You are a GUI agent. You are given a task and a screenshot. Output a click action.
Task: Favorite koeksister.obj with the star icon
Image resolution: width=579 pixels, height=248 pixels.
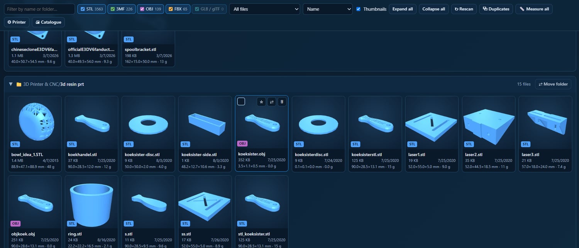coord(261,102)
